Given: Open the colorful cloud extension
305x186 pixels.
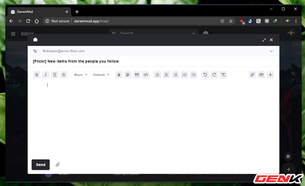Looking at the screenshot, I should [x=275, y=21].
